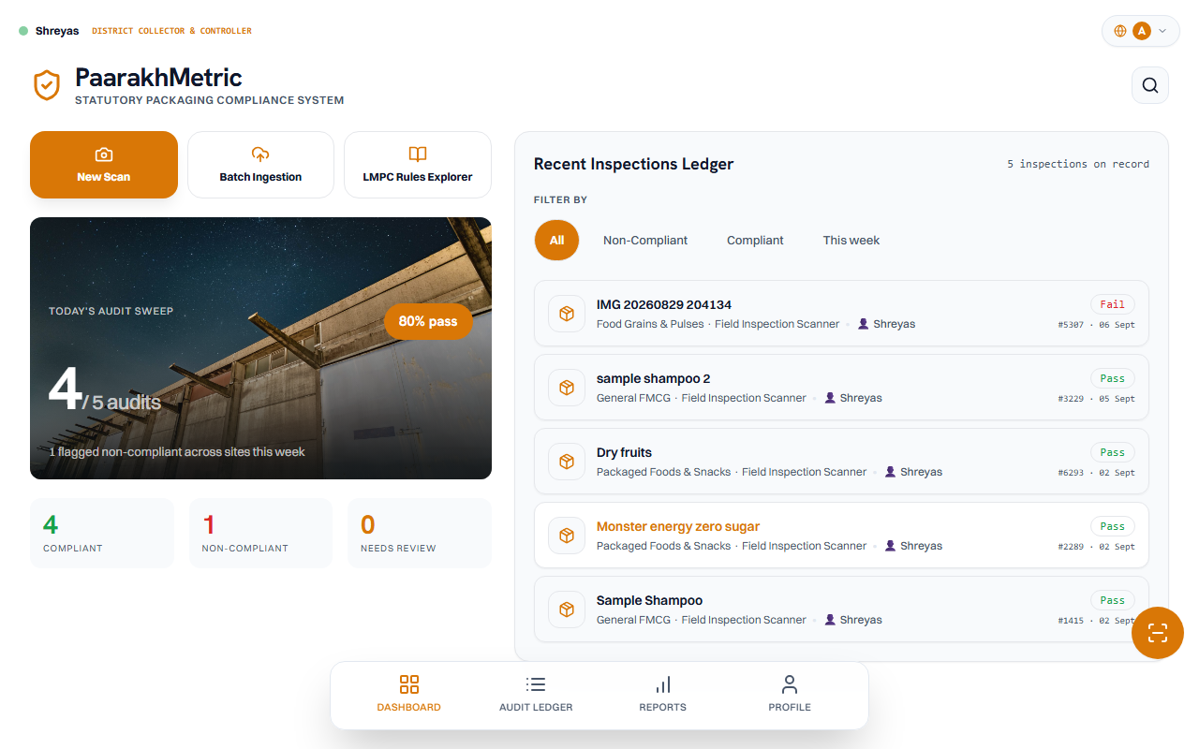Select the All filter

[556, 241]
